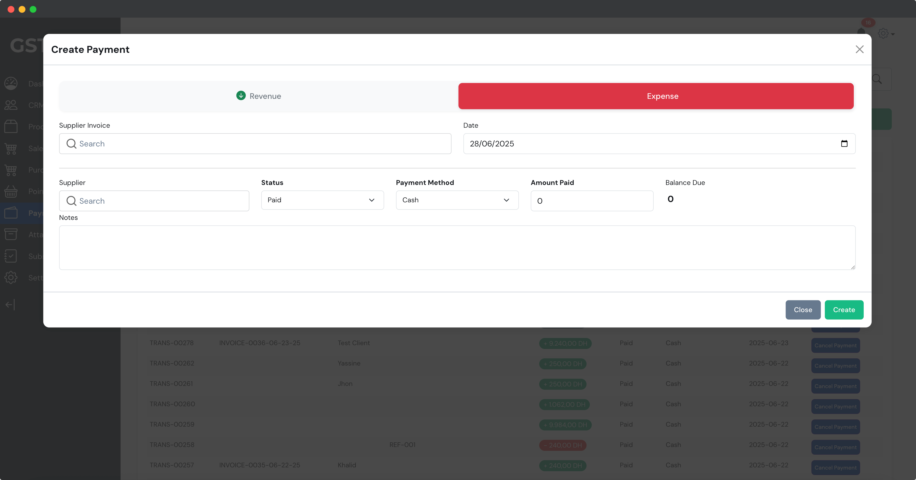The image size is (916, 480).
Task: Open the Settings gear sidebar icon
Action: [11, 278]
